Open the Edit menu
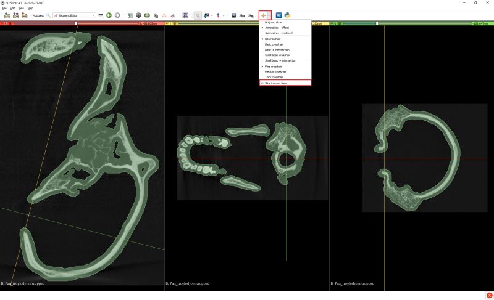The image size is (494, 300). pyautogui.click(x=12, y=8)
